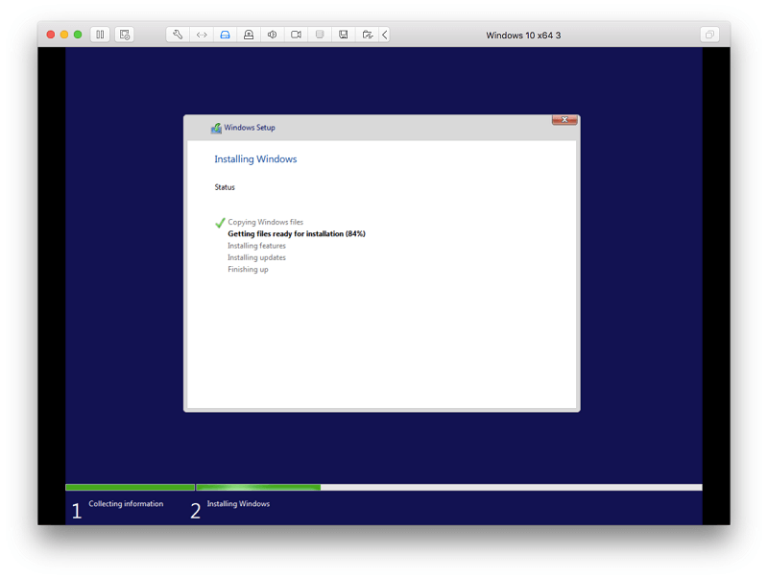Click the shared folders icon

367,35
